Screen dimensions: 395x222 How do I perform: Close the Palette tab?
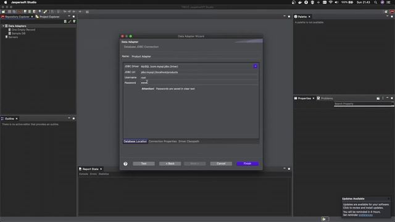[x=310, y=17]
